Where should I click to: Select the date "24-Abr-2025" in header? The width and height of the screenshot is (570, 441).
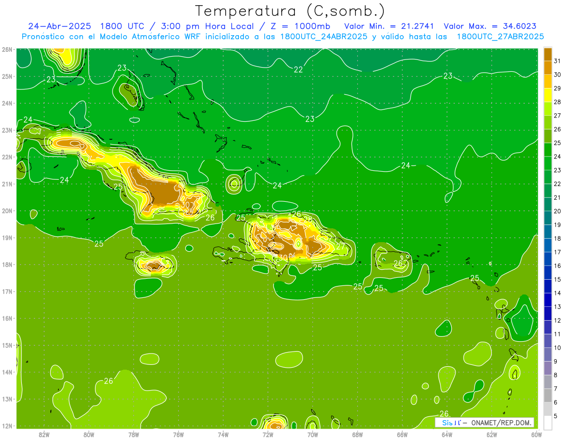59,26
